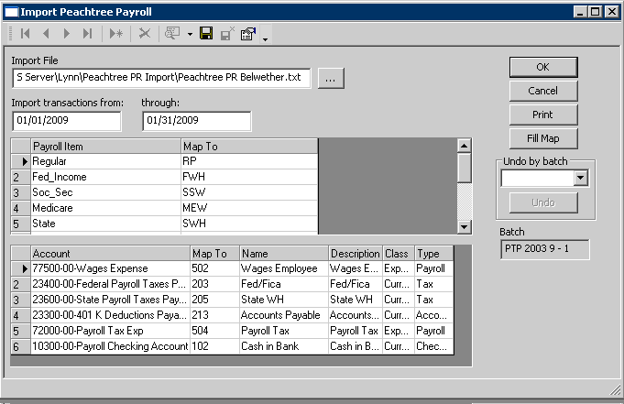624x404 pixels.
Task: Go to first record in toolbar
Action: click(x=25, y=34)
